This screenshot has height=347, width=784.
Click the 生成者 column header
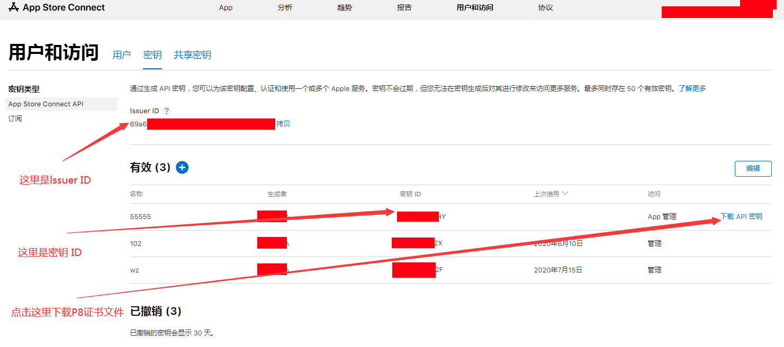click(277, 194)
